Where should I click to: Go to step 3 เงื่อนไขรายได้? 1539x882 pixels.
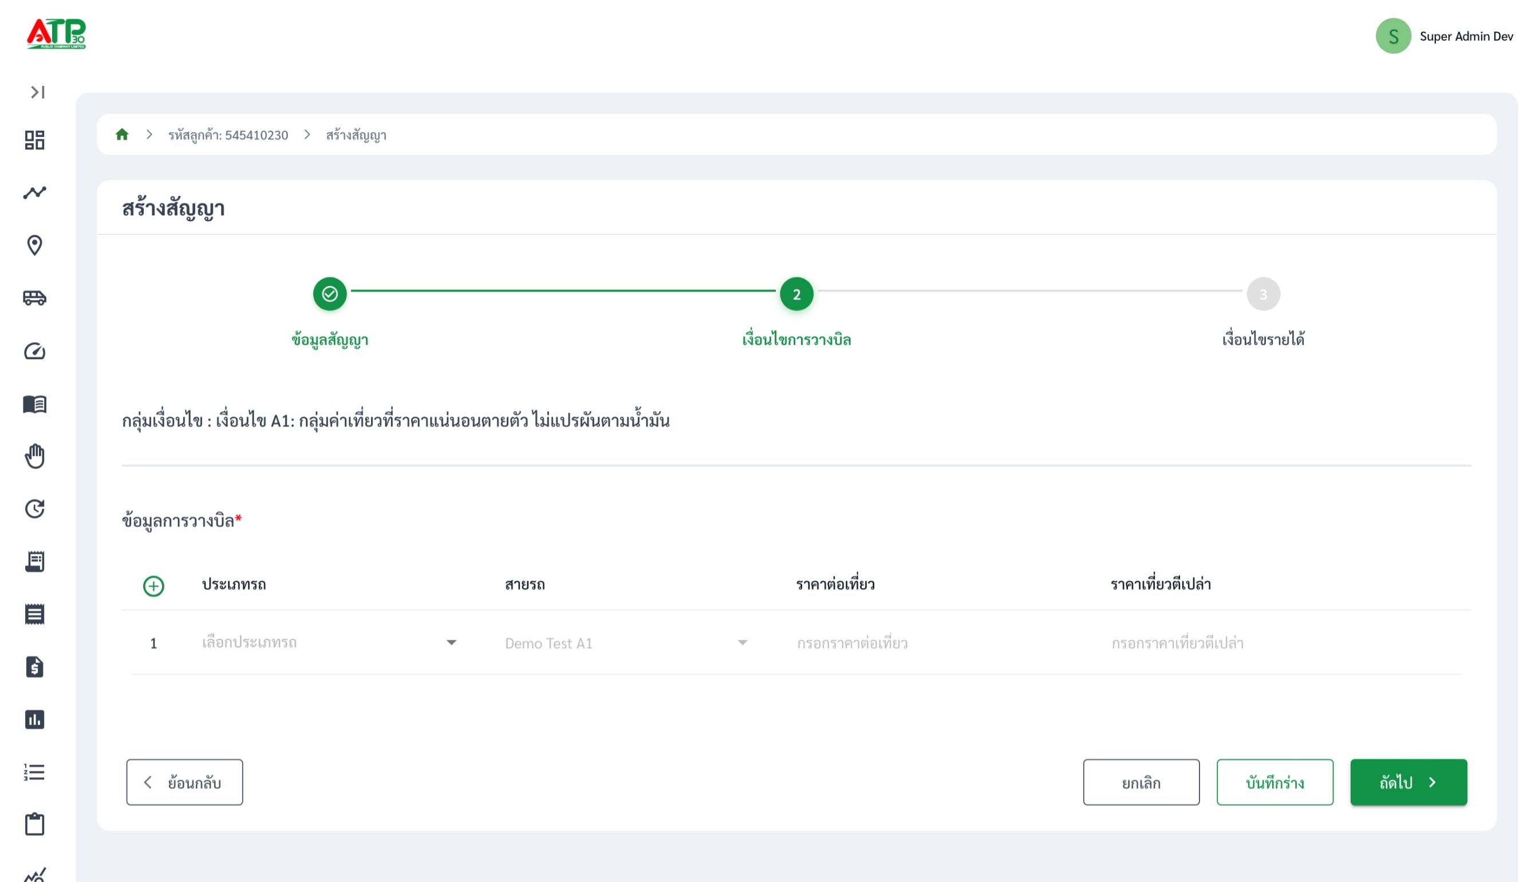pyautogui.click(x=1263, y=294)
